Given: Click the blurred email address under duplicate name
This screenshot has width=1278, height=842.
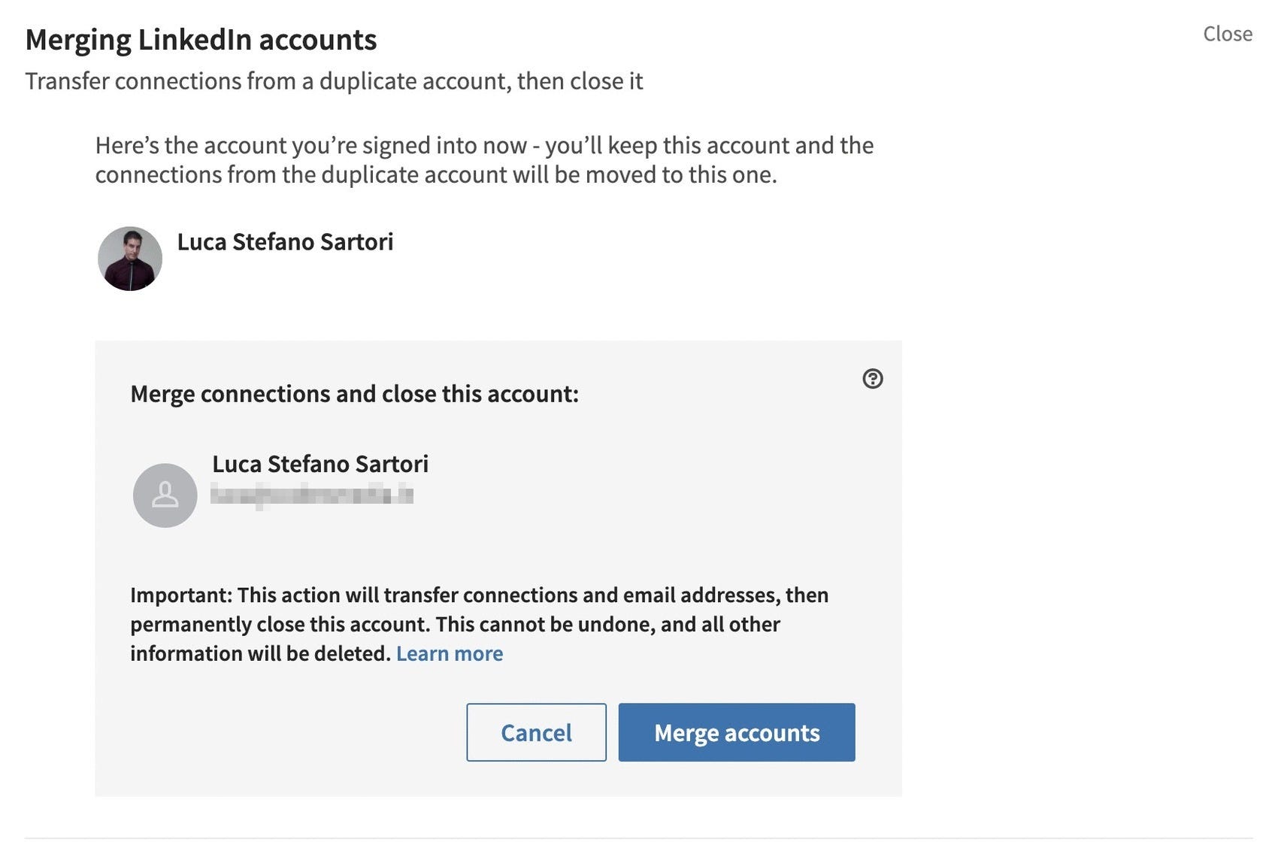Looking at the screenshot, I should point(312,495).
